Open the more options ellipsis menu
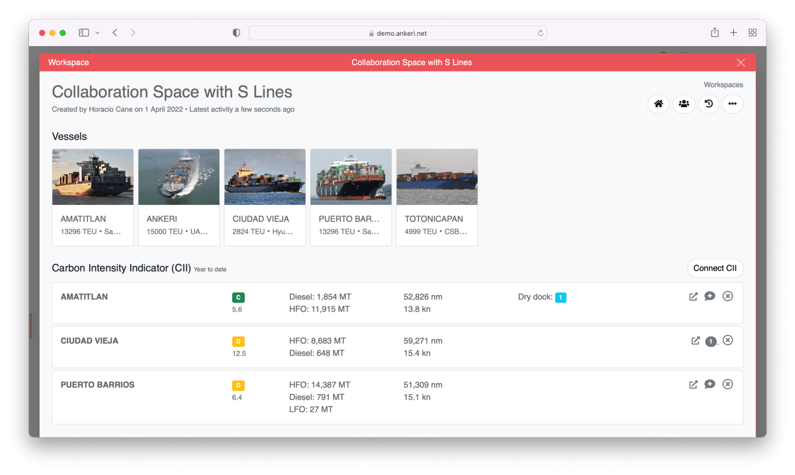 tap(733, 104)
